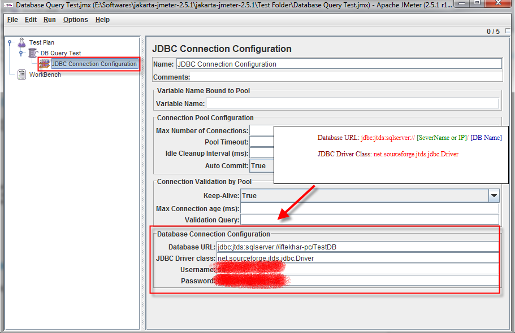Click the Connection Pool Configuration group label
The width and height of the screenshot is (515, 333).
pos(205,118)
